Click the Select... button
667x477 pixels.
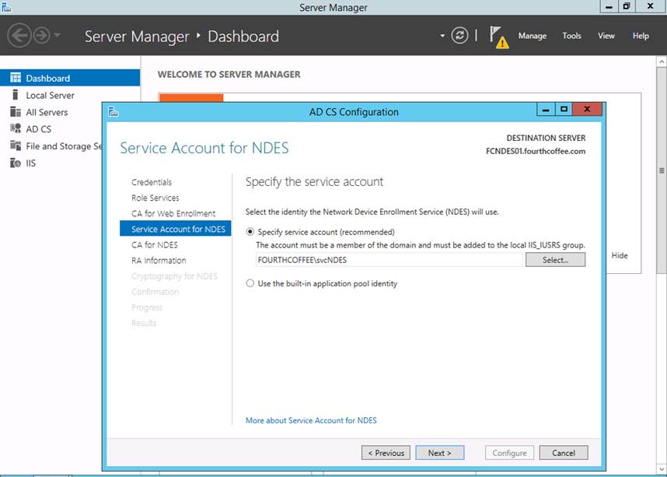(555, 260)
